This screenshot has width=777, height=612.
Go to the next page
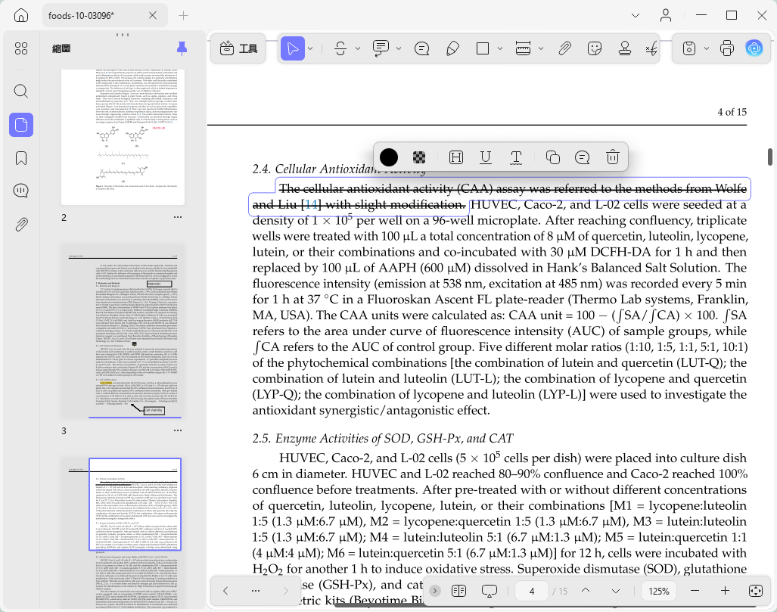point(615,591)
